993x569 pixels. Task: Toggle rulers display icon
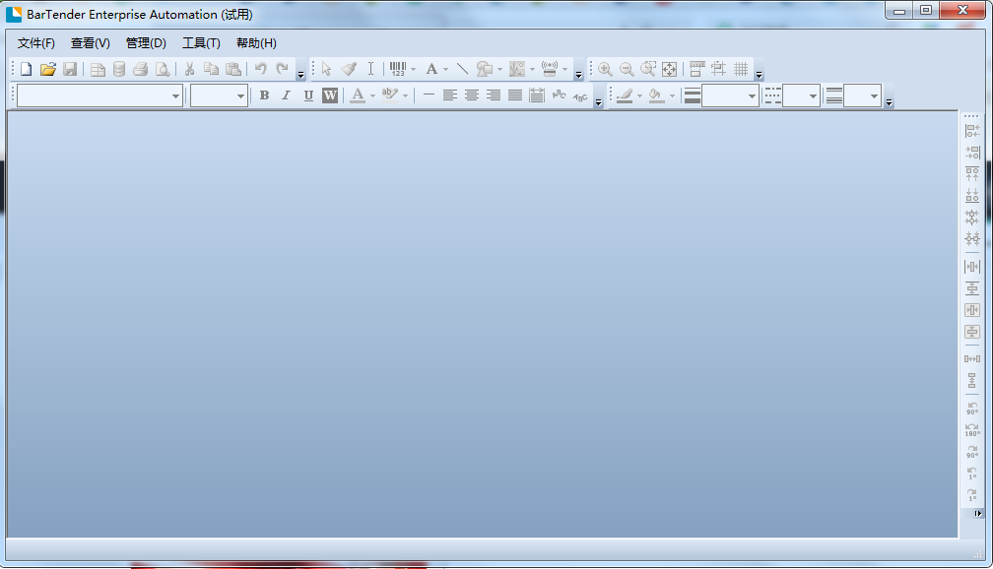[x=697, y=69]
